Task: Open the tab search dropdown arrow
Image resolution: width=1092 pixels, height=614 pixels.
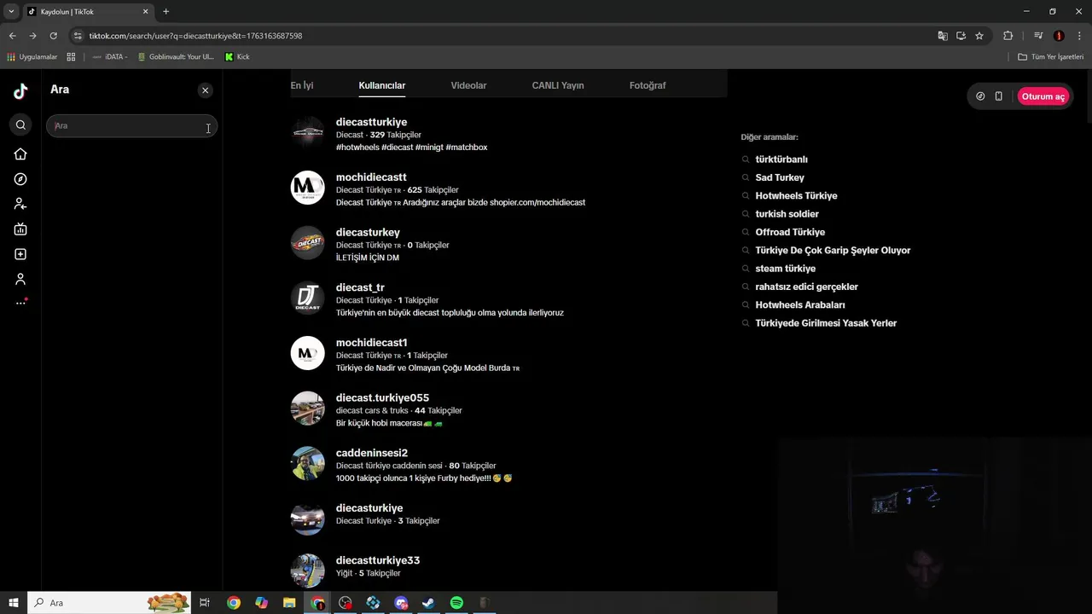Action: pos(11,11)
